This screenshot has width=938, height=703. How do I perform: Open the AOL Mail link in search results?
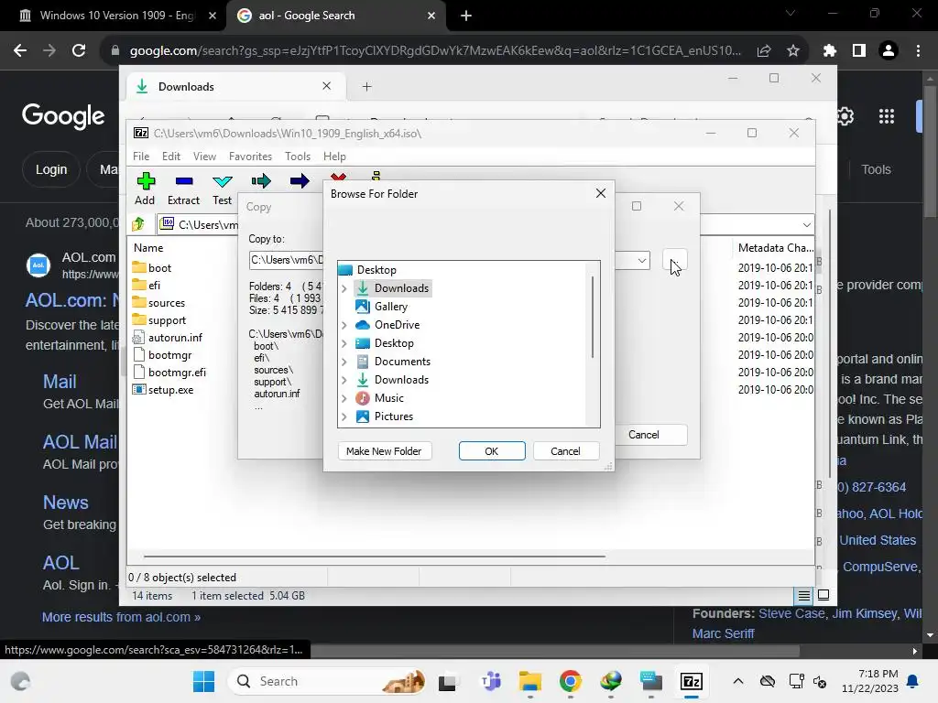tap(81, 442)
